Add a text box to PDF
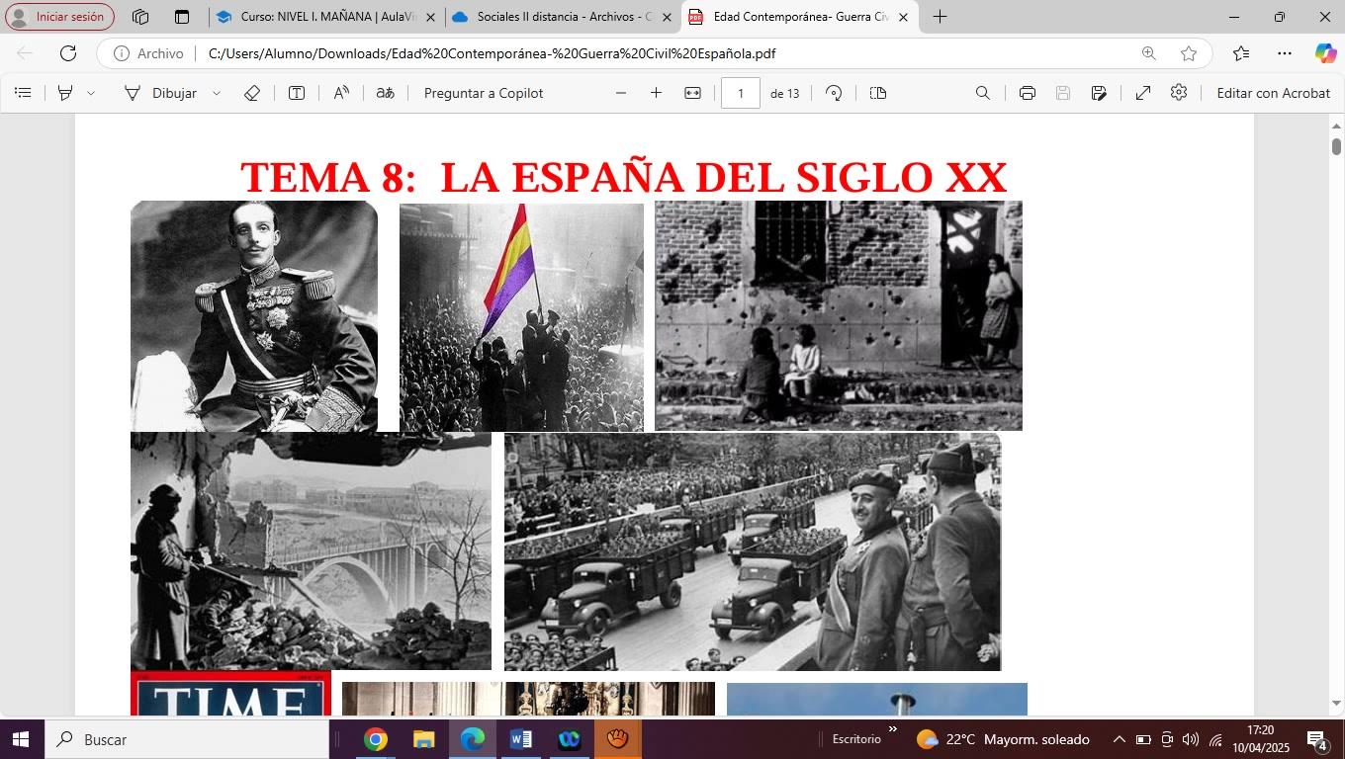The image size is (1345, 759). pyautogui.click(x=296, y=93)
